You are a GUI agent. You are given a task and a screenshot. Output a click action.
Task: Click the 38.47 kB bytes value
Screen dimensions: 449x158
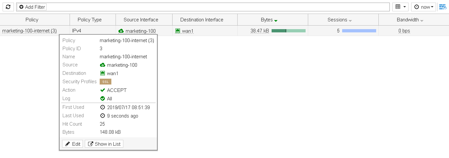point(260,31)
